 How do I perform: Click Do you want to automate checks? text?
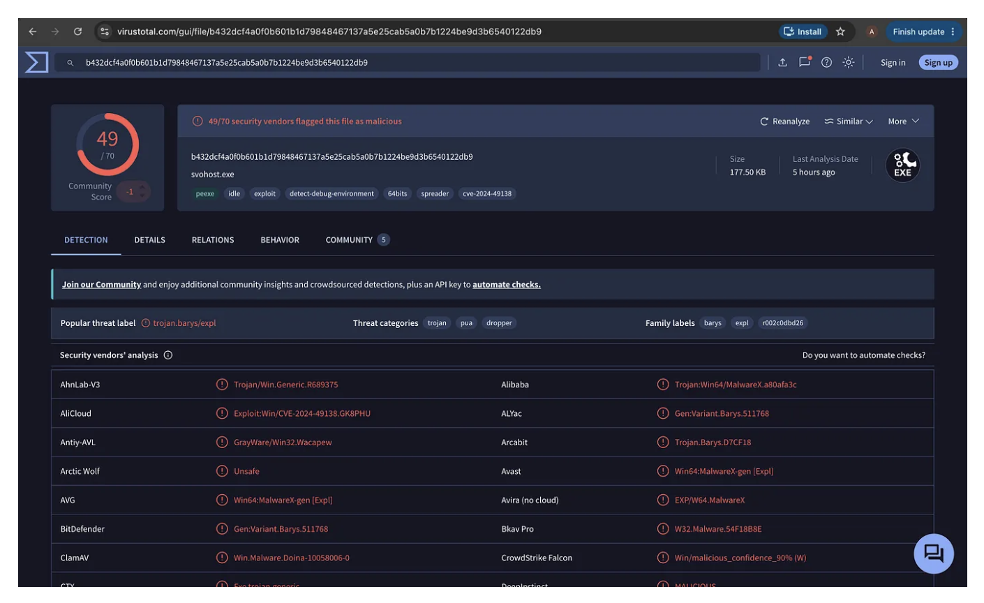864,355
